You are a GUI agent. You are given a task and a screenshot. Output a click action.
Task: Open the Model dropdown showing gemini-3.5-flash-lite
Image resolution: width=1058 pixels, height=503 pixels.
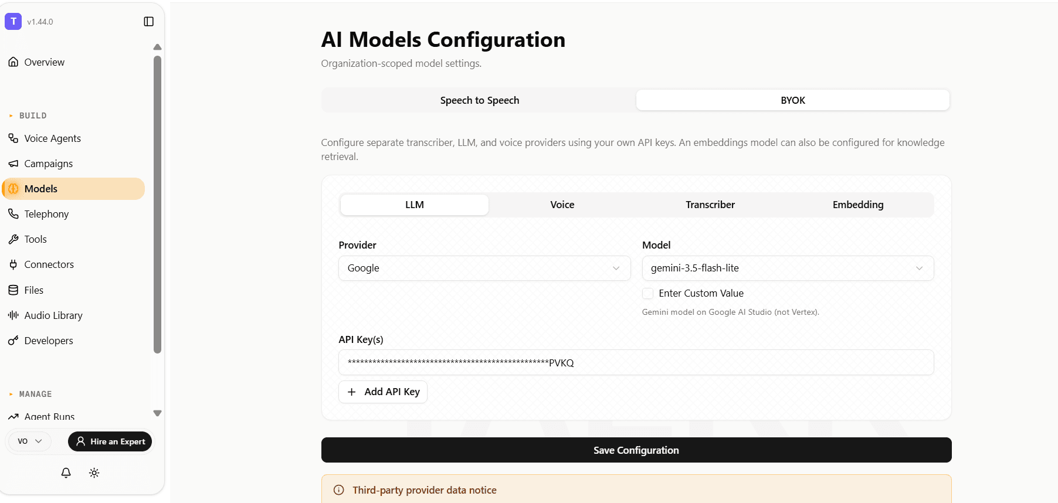point(788,268)
